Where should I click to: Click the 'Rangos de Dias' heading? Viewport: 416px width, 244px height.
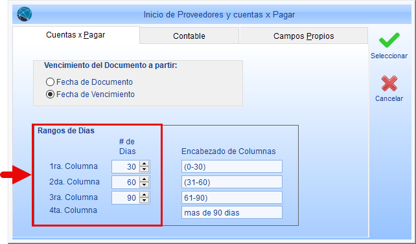point(66,131)
